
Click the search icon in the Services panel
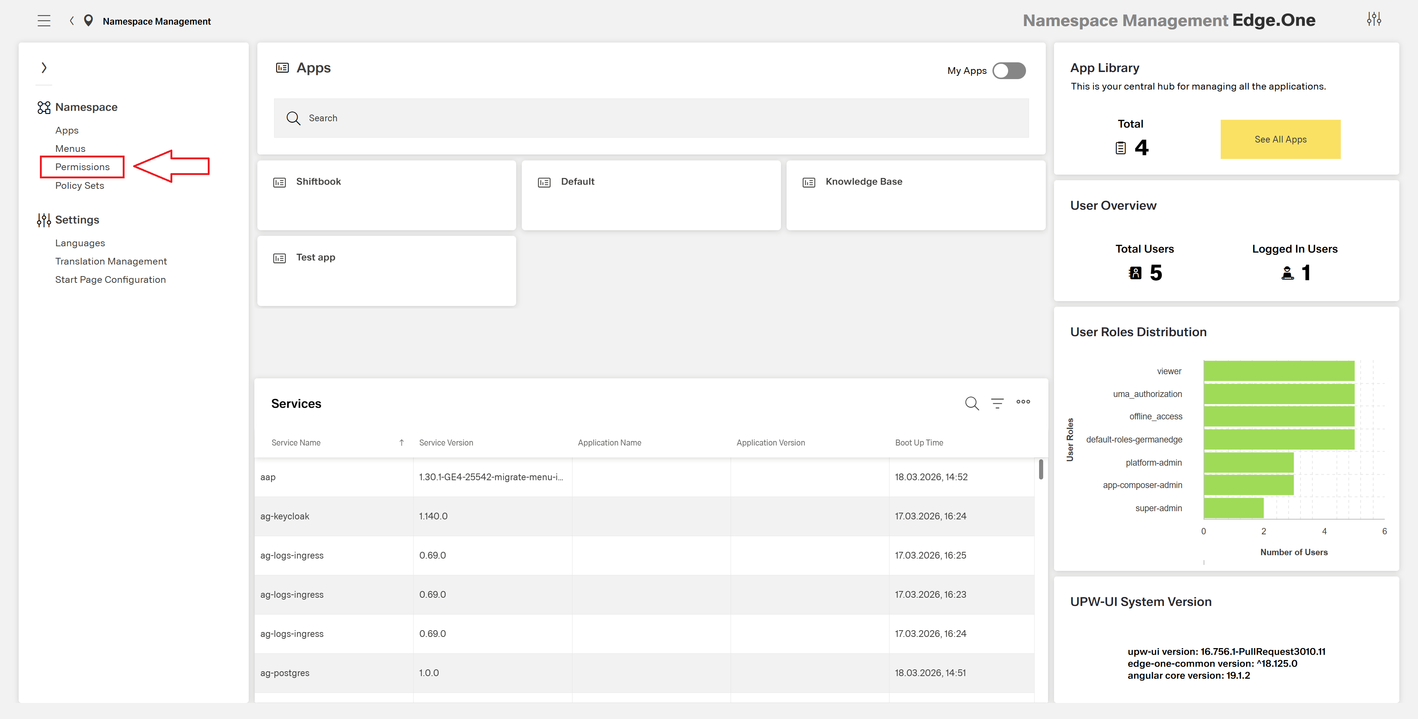[972, 403]
